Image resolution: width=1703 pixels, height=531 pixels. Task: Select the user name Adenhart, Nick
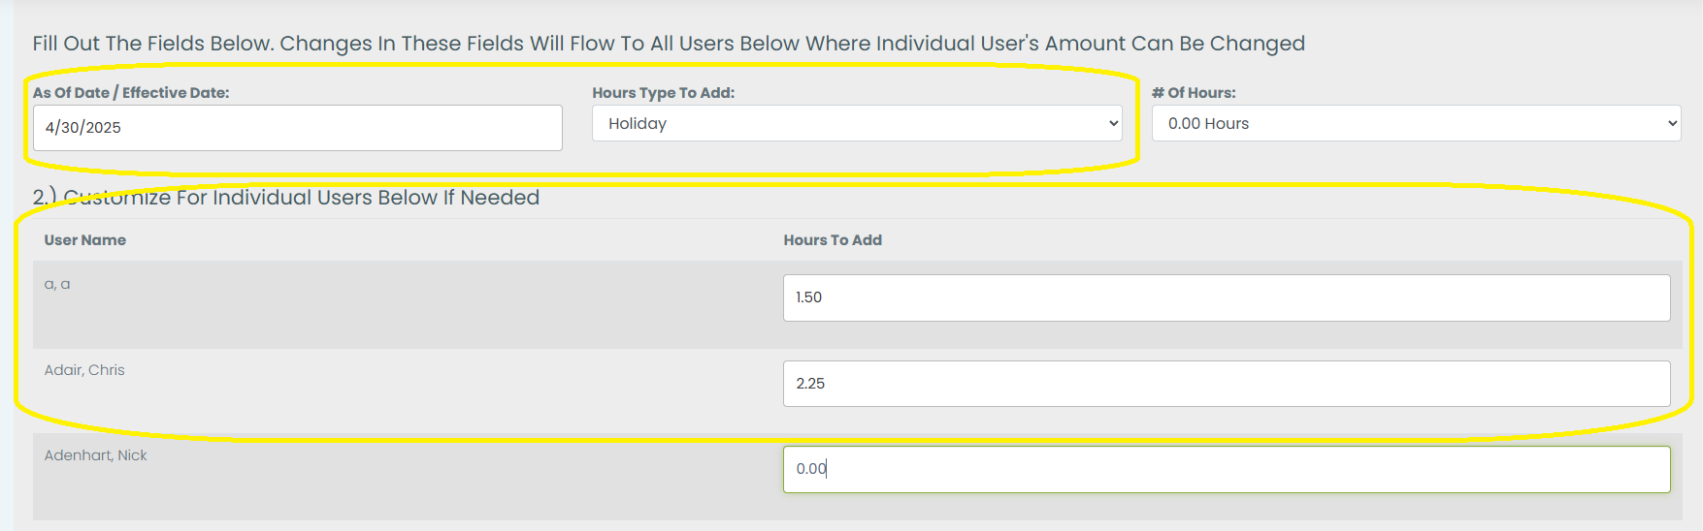tap(96, 455)
